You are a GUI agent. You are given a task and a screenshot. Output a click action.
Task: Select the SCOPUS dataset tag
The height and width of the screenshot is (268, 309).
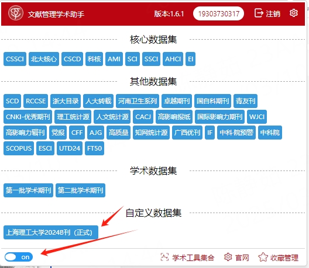click(x=19, y=148)
